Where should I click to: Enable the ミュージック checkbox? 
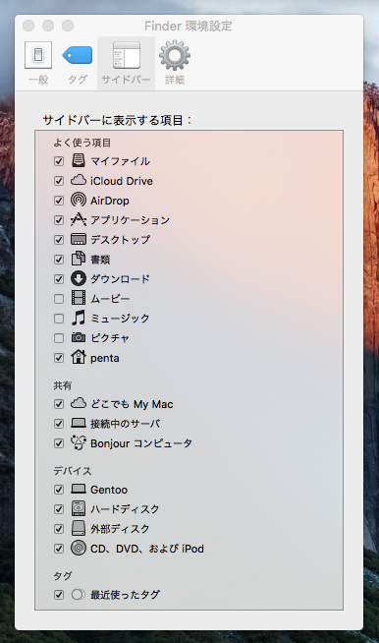(x=59, y=319)
